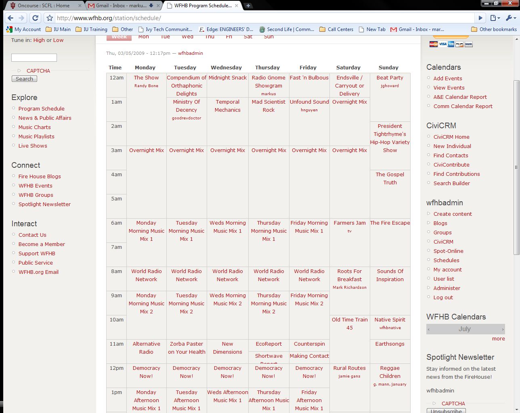Go to next month in WFHB Calendars
Screen dimensions: 520x413
503,329
